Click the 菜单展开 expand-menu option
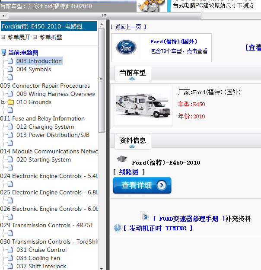Screen dimensions: 261x270 [19, 37]
